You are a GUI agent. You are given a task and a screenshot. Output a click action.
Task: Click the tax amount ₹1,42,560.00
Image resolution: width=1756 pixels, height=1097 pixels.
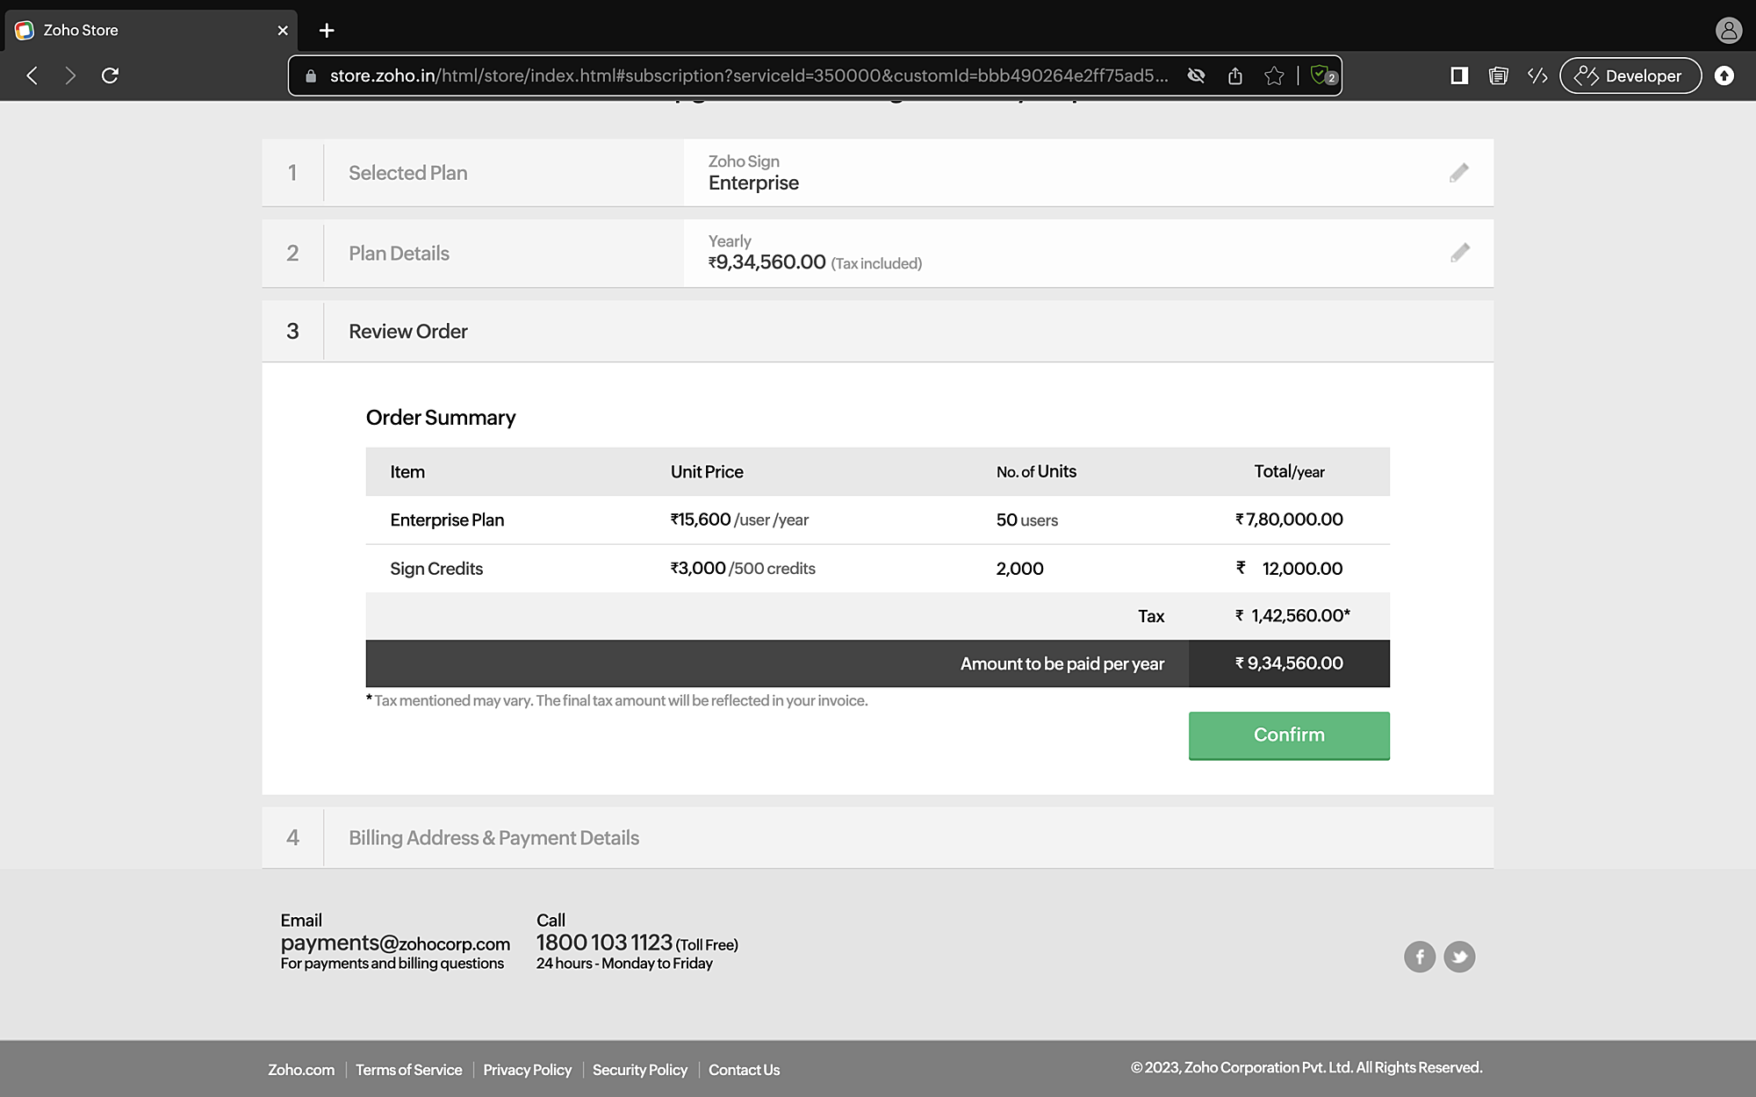(1292, 616)
